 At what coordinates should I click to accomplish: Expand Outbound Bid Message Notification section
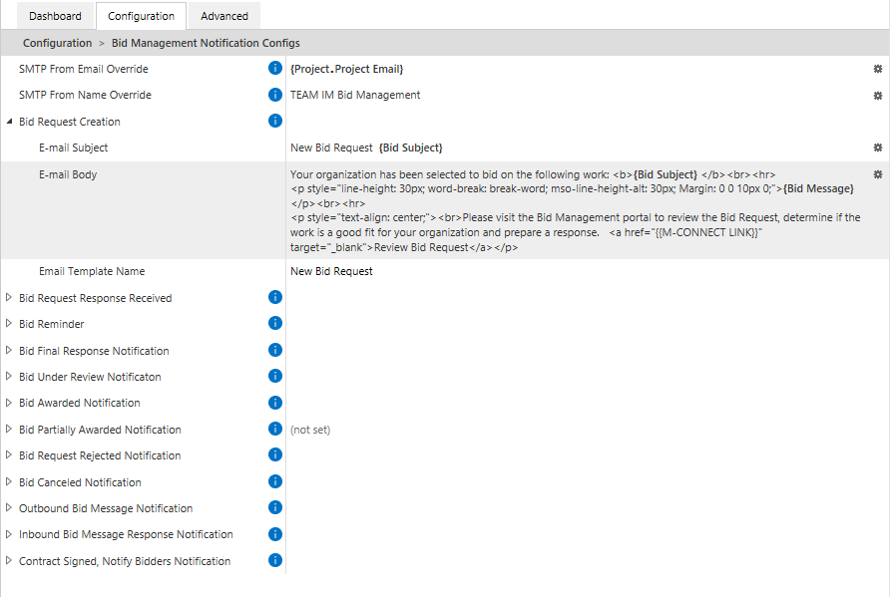click(10, 508)
